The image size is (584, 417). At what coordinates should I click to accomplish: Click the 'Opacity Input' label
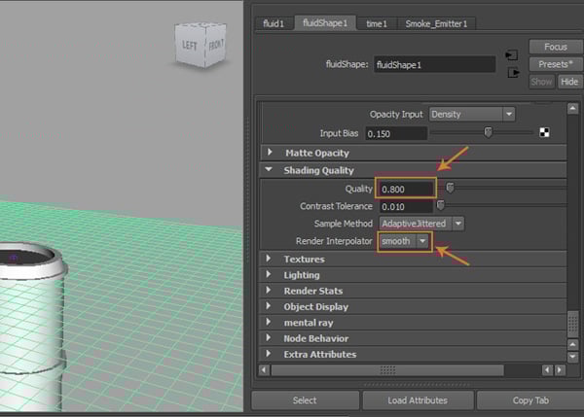click(x=396, y=114)
